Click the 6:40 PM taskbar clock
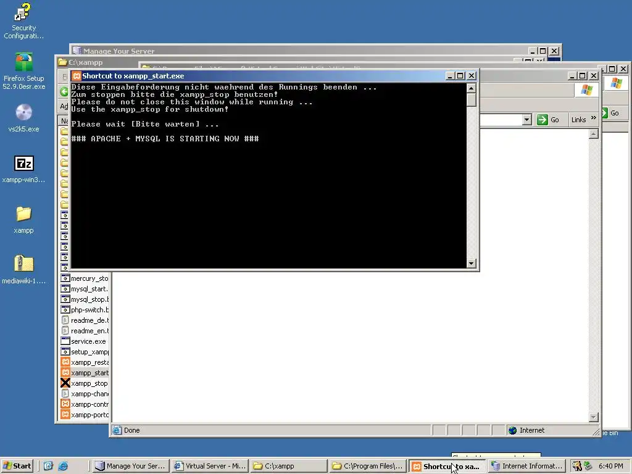Screen dimensions: 632x474 610,466
